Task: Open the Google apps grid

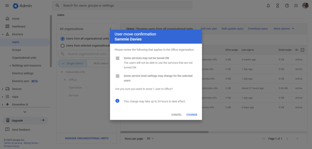Action: pyautogui.click(x=296, y=5)
